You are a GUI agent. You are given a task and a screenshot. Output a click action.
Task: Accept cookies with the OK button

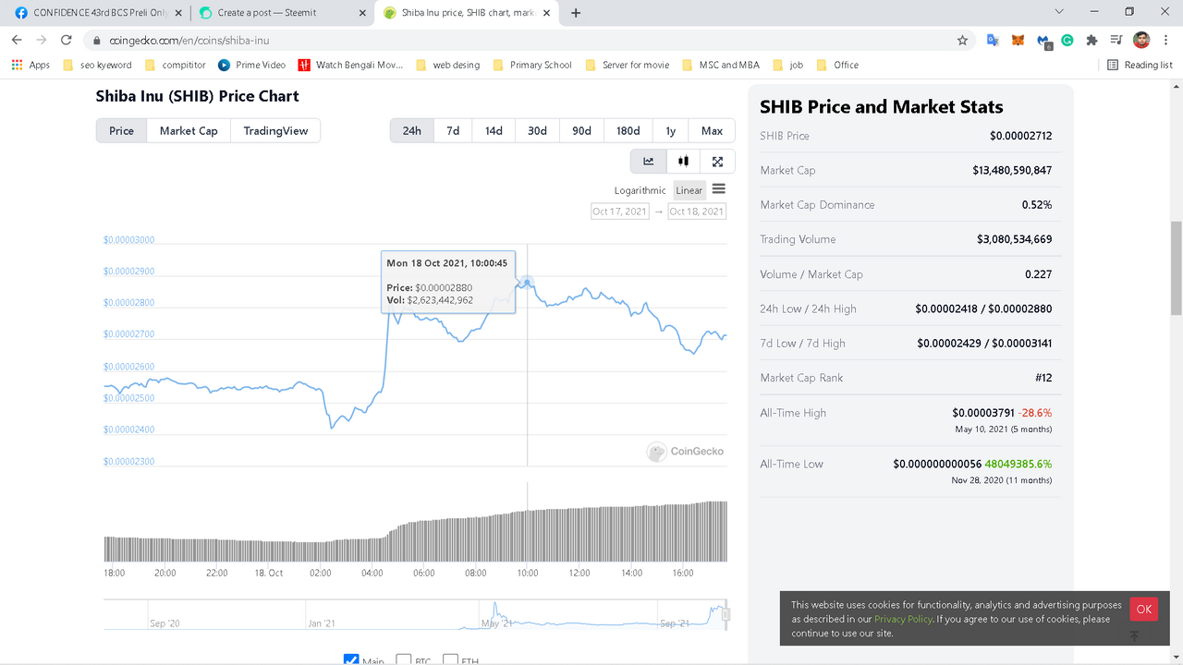click(x=1144, y=609)
